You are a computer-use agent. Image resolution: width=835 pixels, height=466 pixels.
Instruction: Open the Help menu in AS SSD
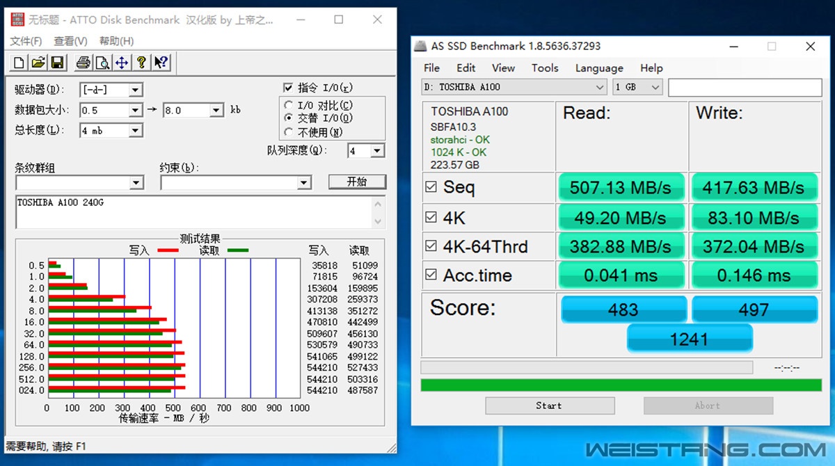point(651,68)
